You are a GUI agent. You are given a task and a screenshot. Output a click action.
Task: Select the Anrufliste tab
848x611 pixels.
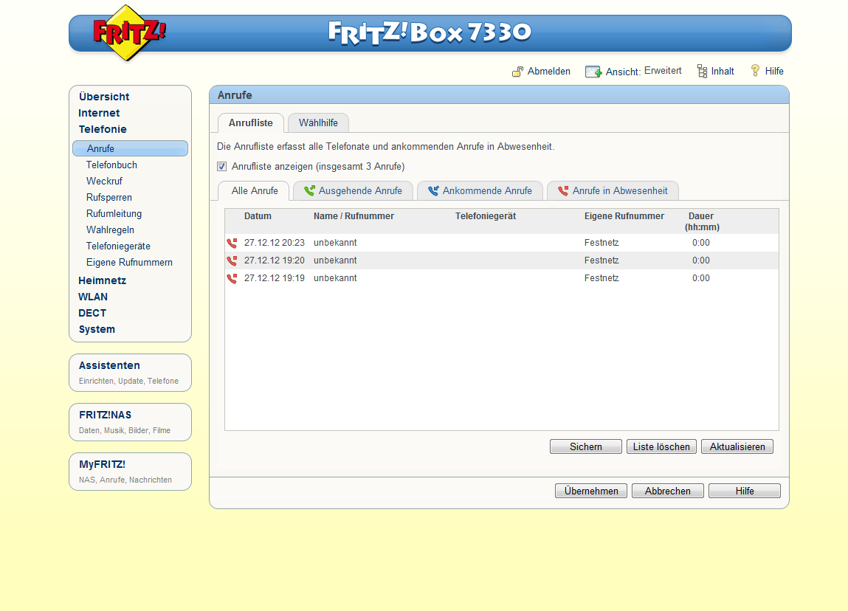pyautogui.click(x=250, y=122)
